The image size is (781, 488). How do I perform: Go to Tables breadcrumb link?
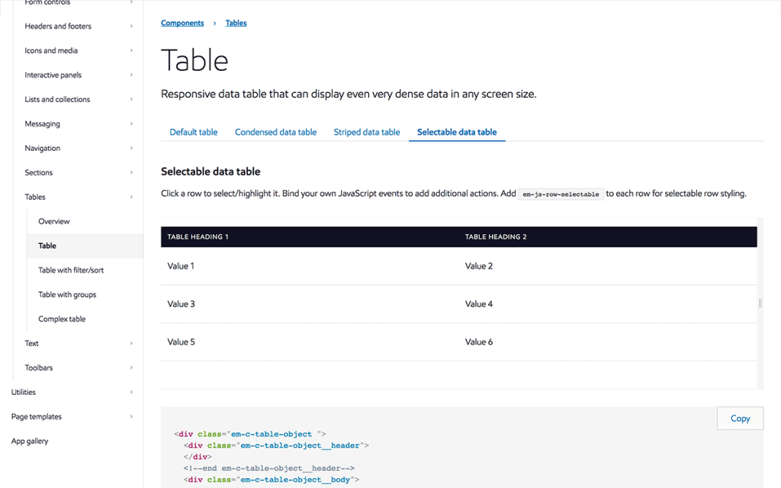(236, 23)
